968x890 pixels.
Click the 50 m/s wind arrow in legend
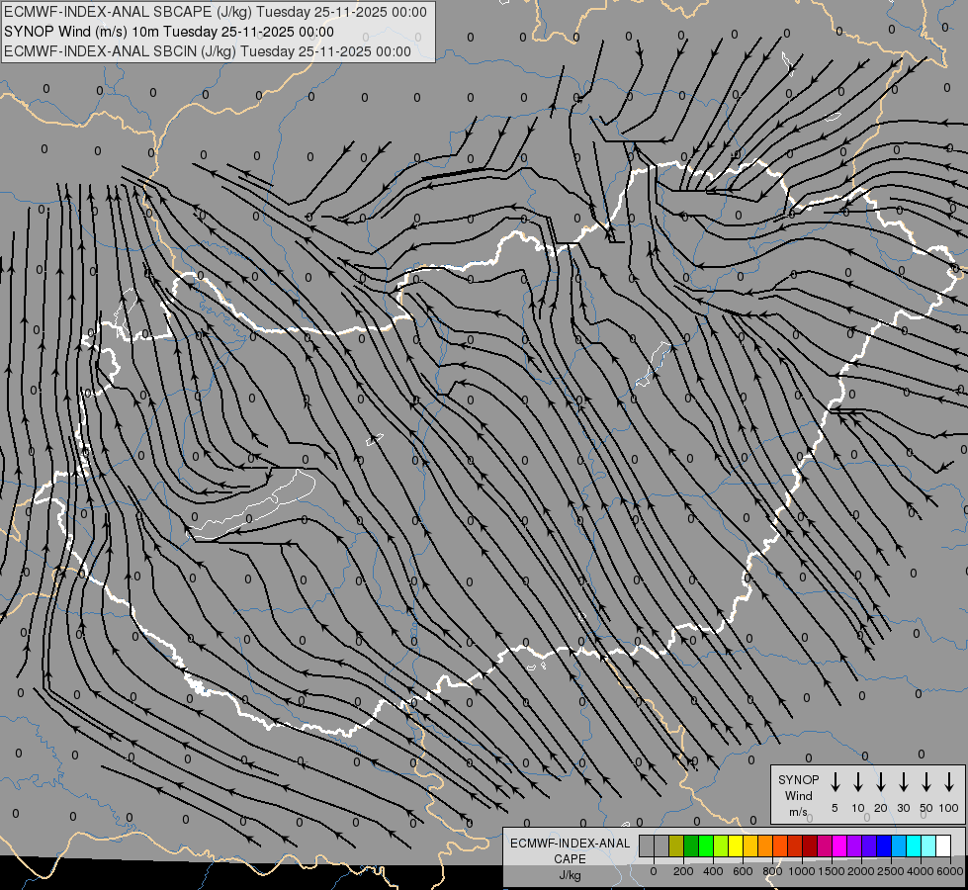click(926, 782)
